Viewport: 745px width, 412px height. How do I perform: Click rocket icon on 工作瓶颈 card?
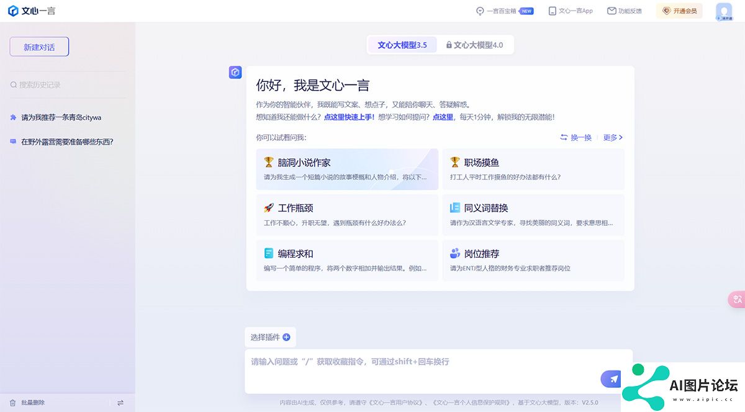coord(269,208)
